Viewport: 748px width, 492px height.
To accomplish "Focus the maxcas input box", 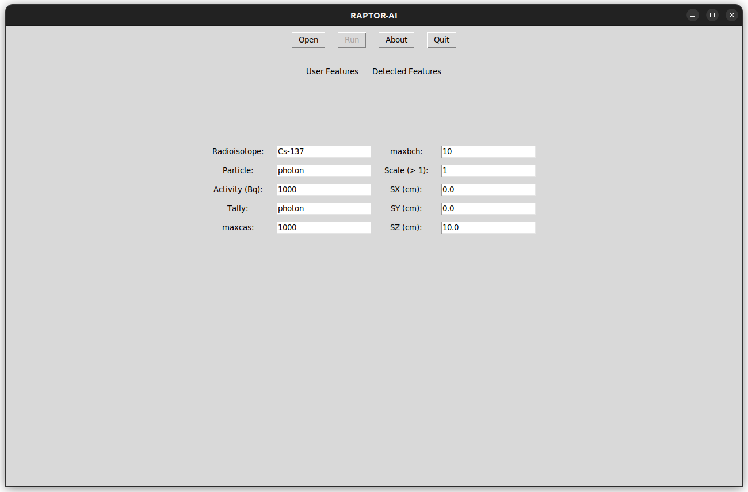I will (323, 227).
